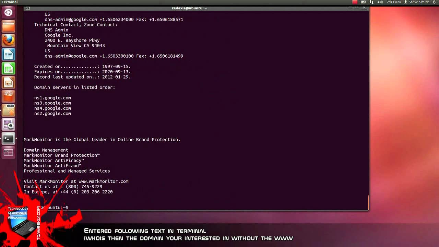Click ns2.google.com in the output

(52, 114)
